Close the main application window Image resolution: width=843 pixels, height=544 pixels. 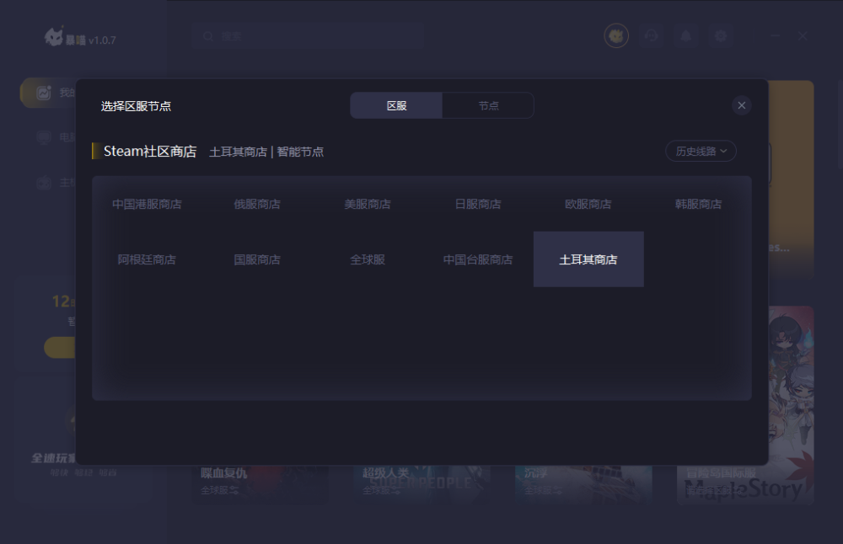[x=803, y=36]
